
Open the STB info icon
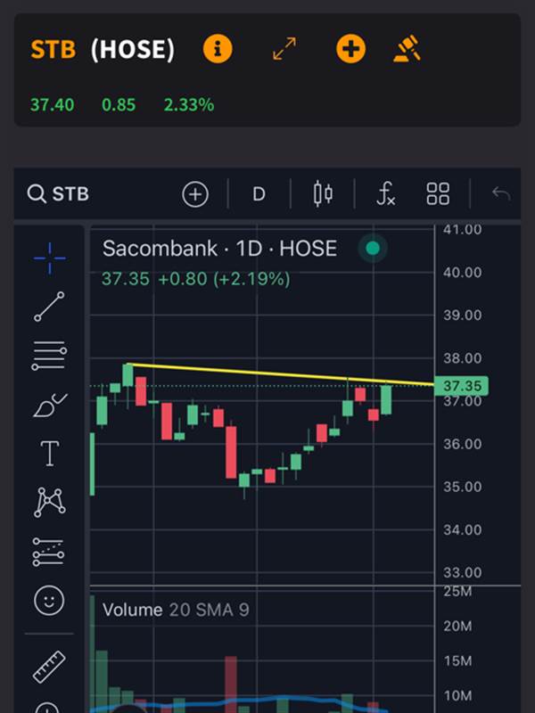coord(218,49)
